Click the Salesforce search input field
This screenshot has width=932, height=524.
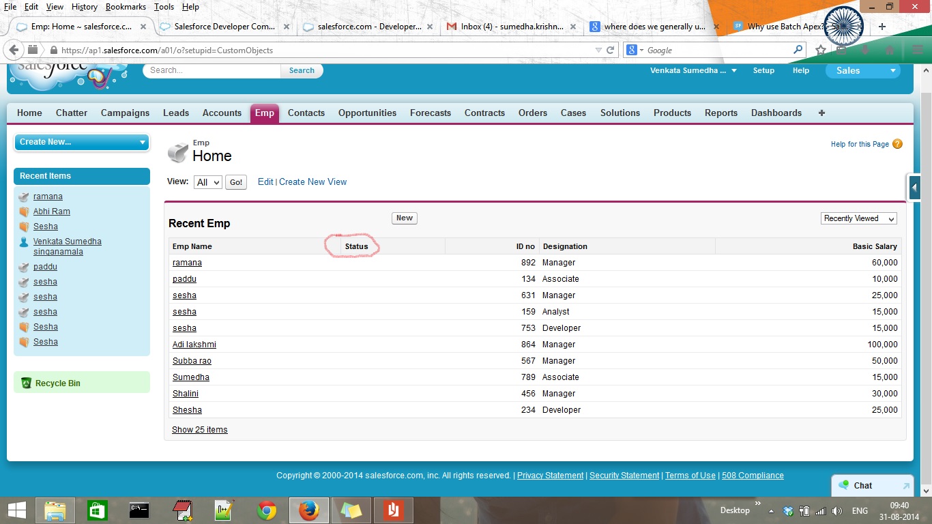212,70
